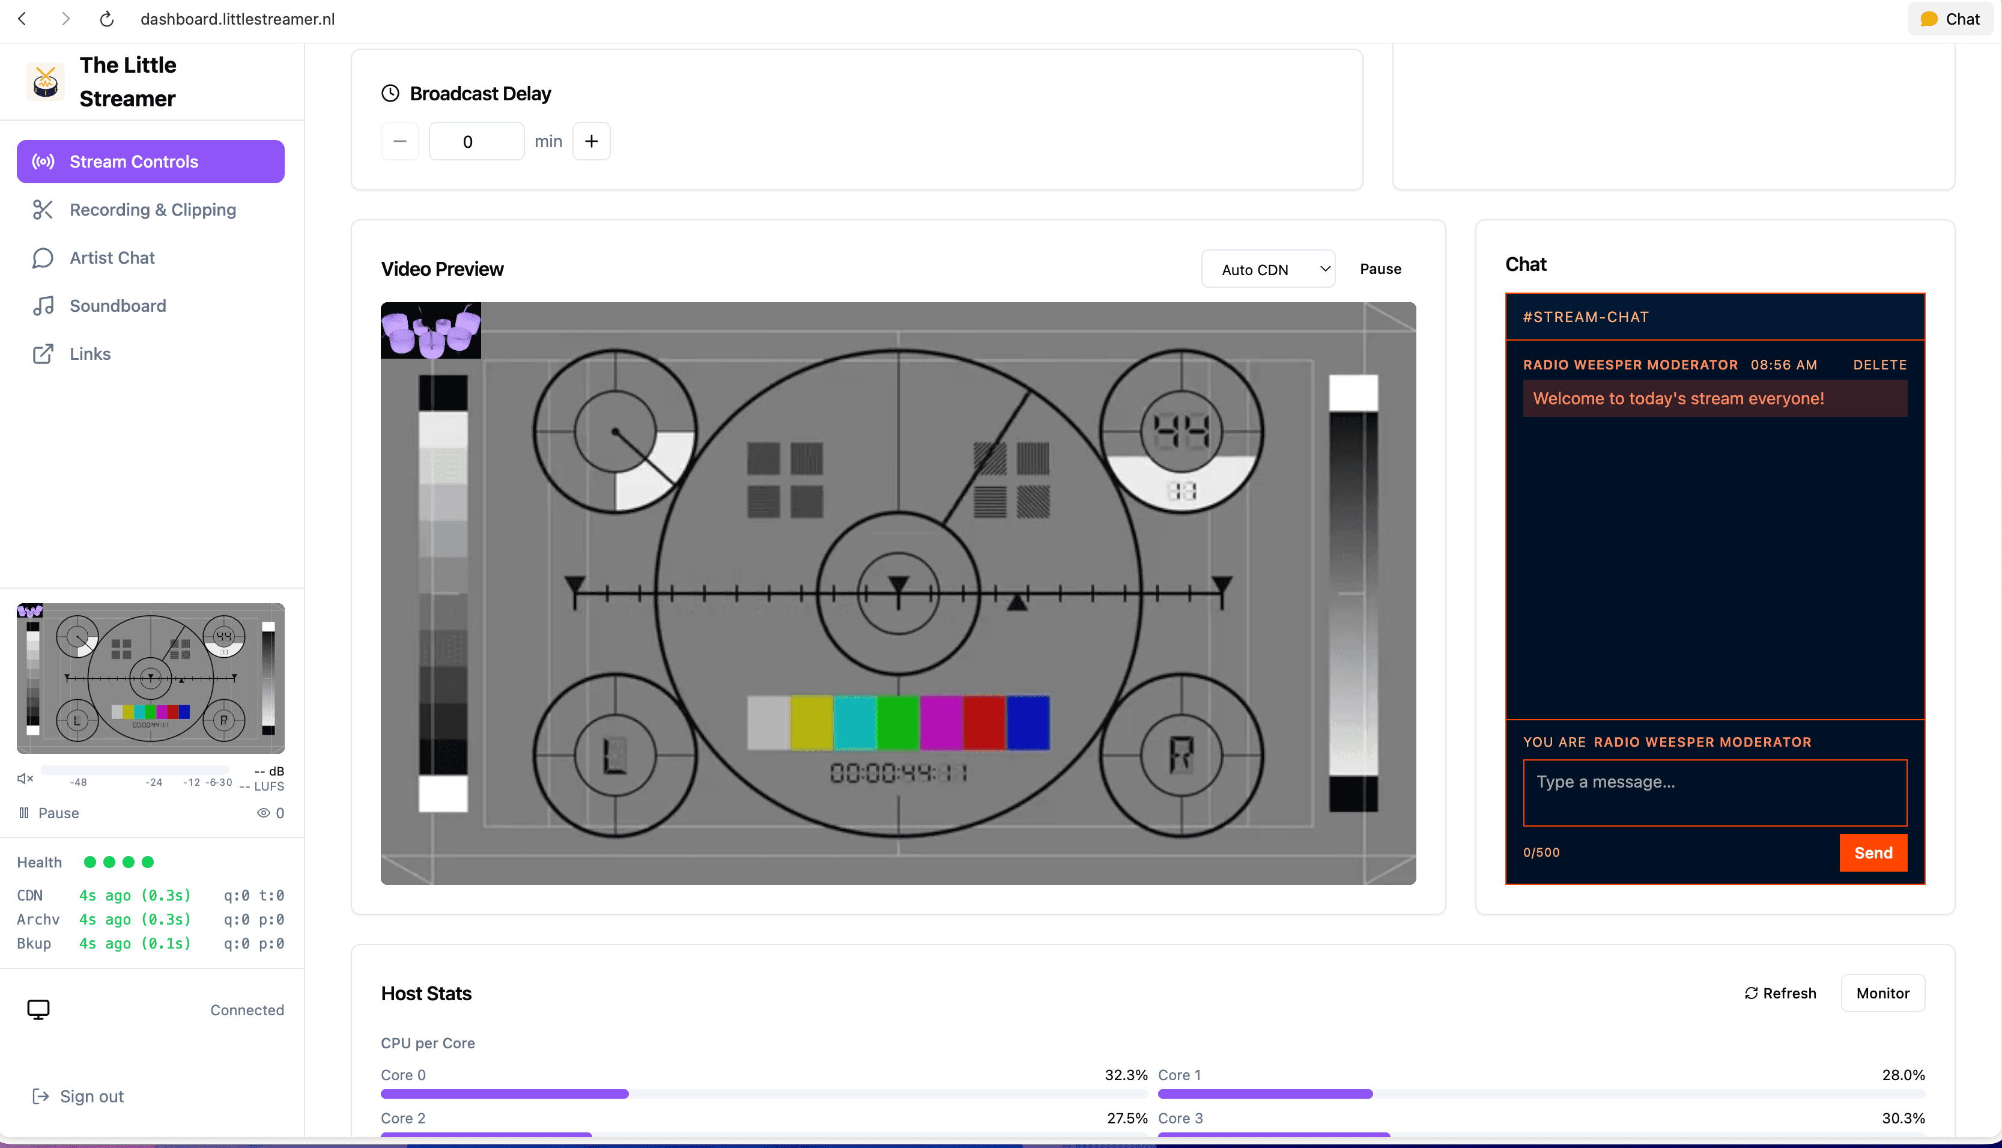The height and width of the screenshot is (1148, 2002).
Task: Click the Connected status text
Action: tap(247, 1010)
